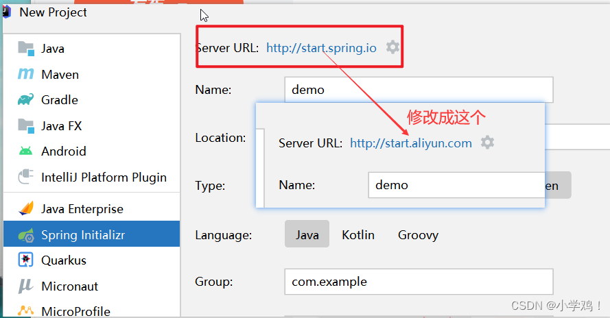Select Maven in the project list
Viewport: 610px width, 318px height.
(92, 74)
